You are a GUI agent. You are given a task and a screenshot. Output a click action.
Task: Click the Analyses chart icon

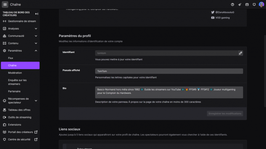coord(5,28)
